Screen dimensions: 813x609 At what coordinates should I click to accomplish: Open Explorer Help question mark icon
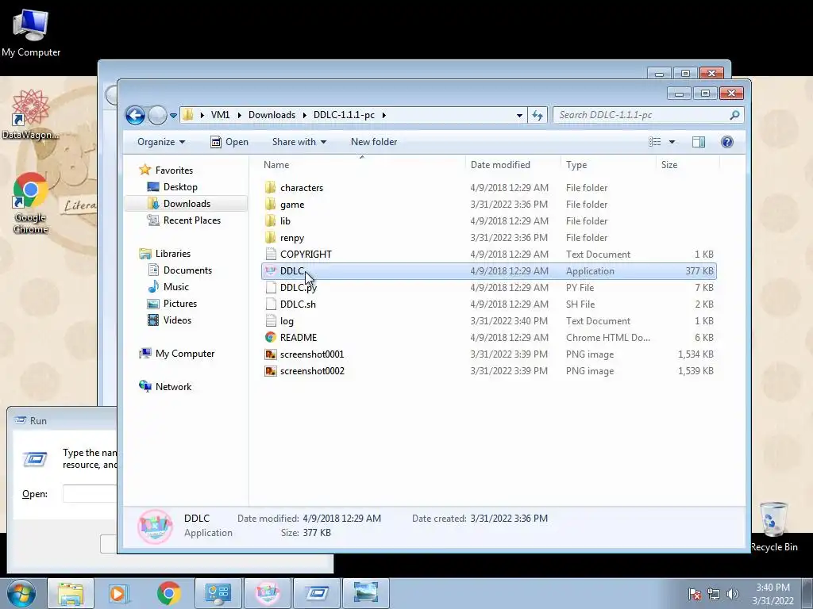(727, 142)
